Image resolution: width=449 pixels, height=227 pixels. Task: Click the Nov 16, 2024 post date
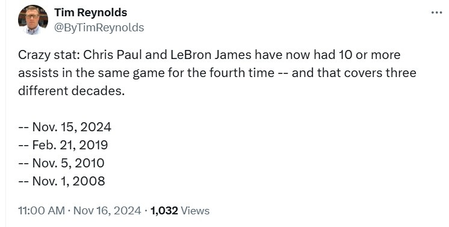tap(107, 211)
